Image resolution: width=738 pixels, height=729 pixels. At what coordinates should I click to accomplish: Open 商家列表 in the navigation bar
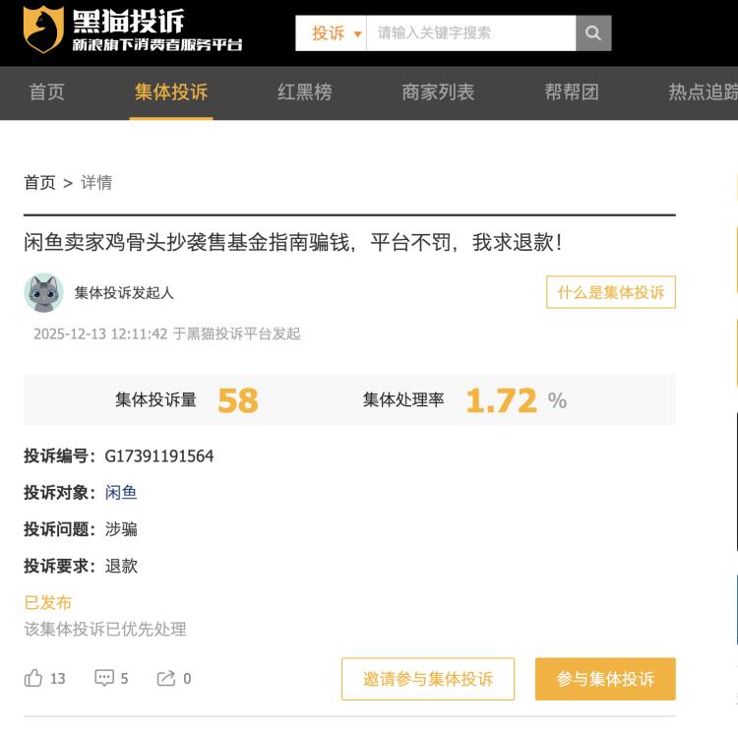438,91
